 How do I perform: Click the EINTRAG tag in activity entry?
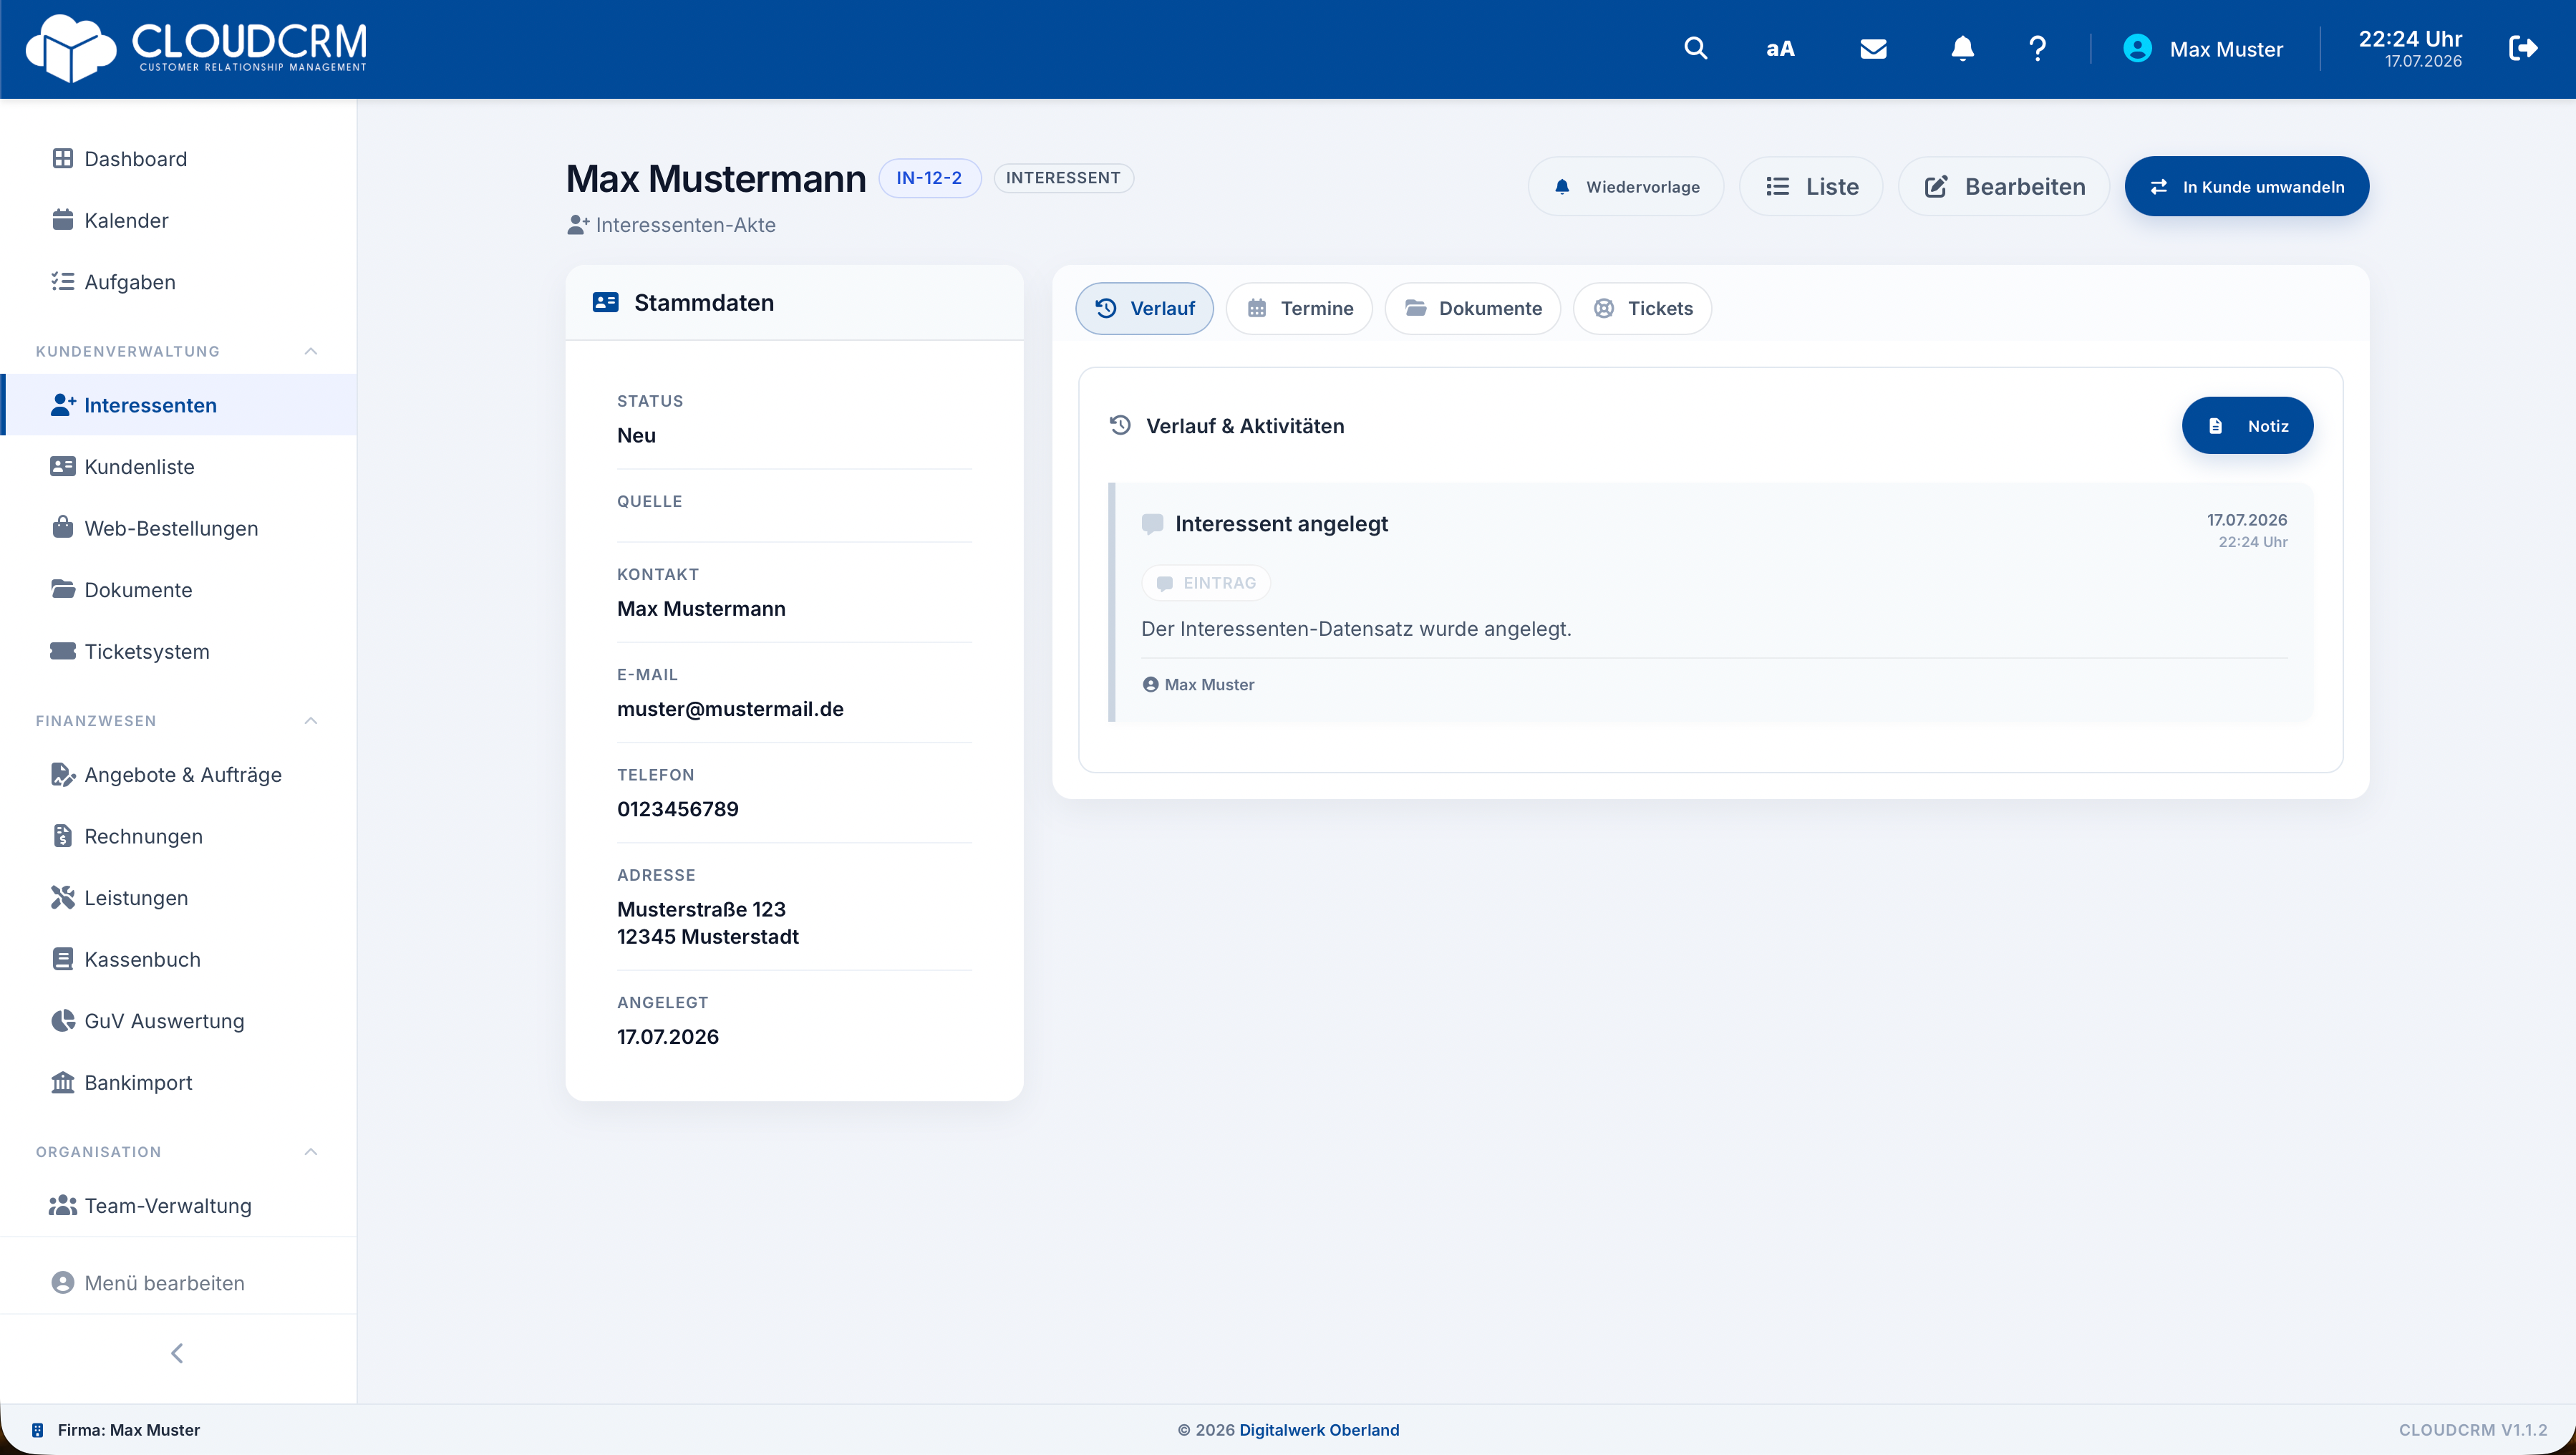pos(1206,582)
